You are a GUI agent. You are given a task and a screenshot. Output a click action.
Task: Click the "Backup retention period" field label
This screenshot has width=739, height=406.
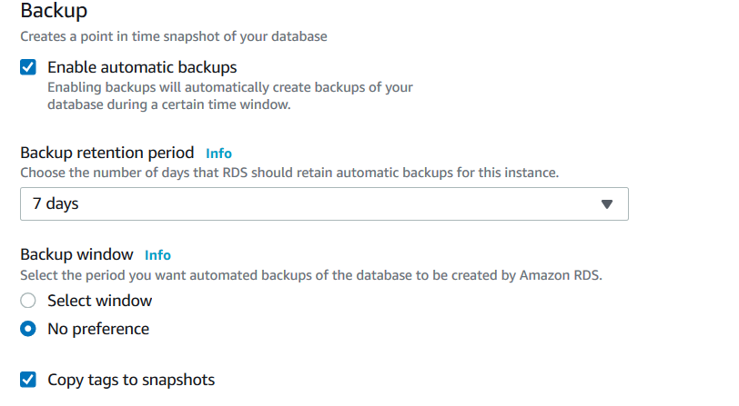[x=107, y=153]
